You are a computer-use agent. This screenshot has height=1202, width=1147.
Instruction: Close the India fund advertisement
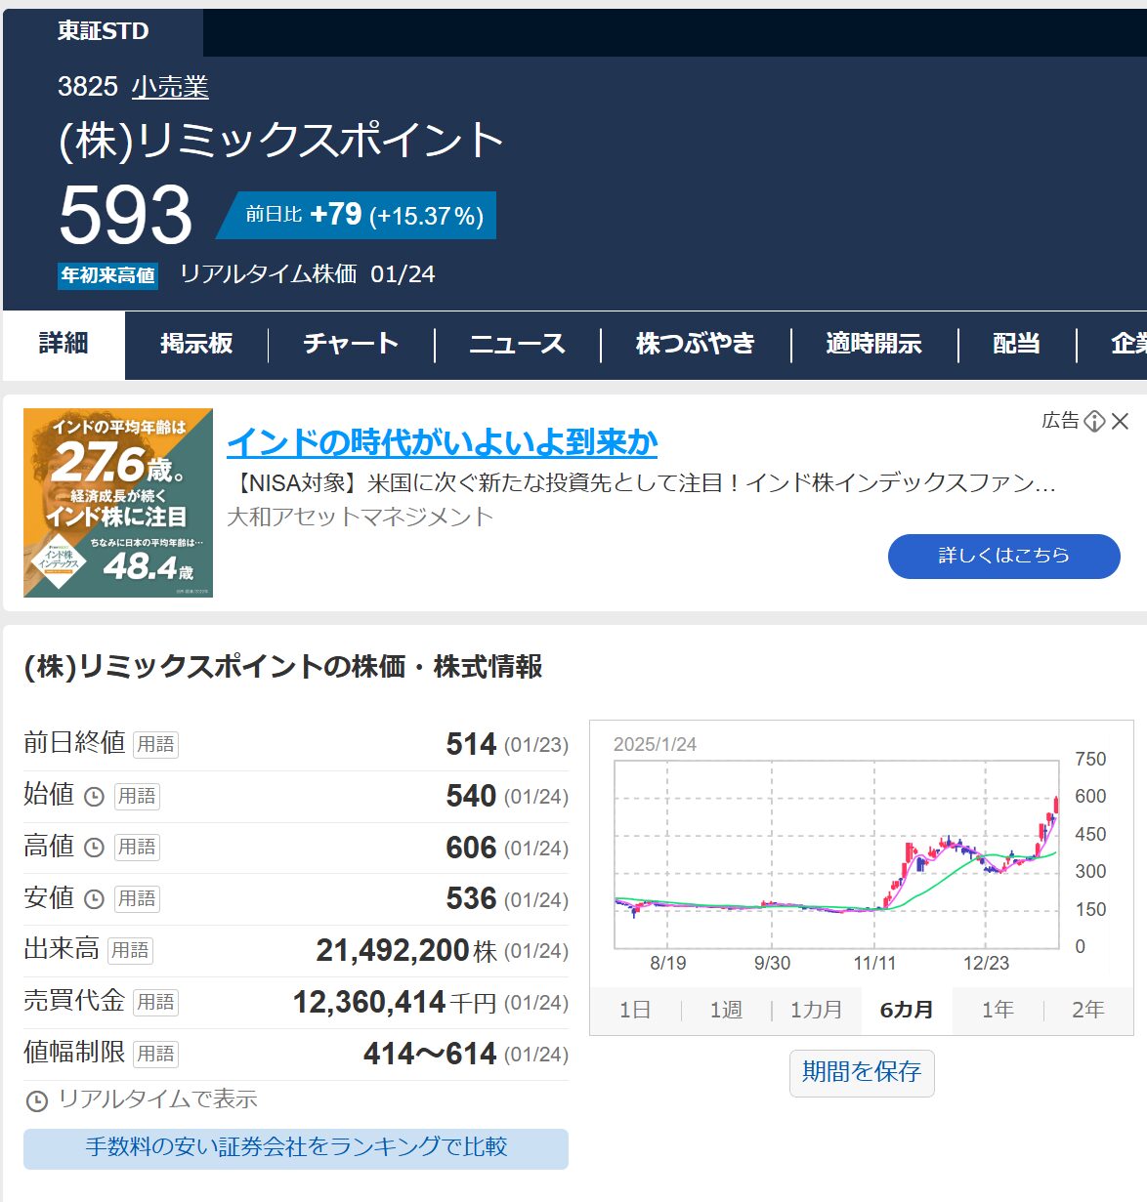[1121, 421]
